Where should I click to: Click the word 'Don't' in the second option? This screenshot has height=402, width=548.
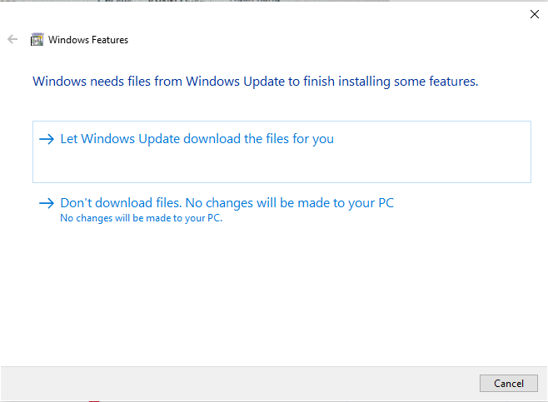tap(76, 203)
